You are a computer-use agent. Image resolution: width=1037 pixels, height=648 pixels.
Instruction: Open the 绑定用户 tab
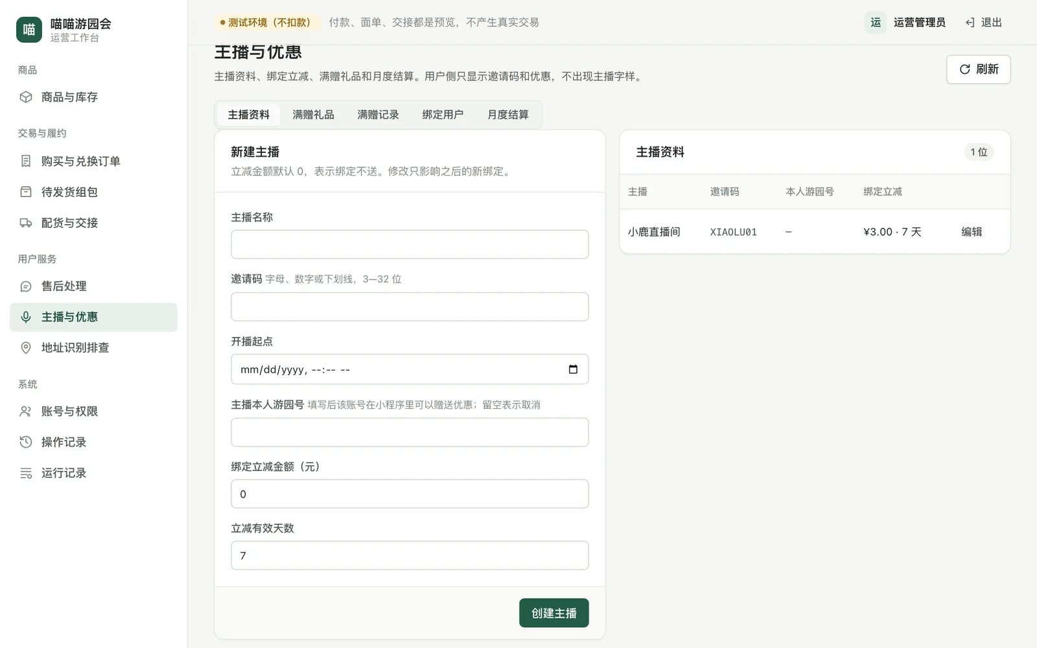pyautogui.click(x=443, y=115)
